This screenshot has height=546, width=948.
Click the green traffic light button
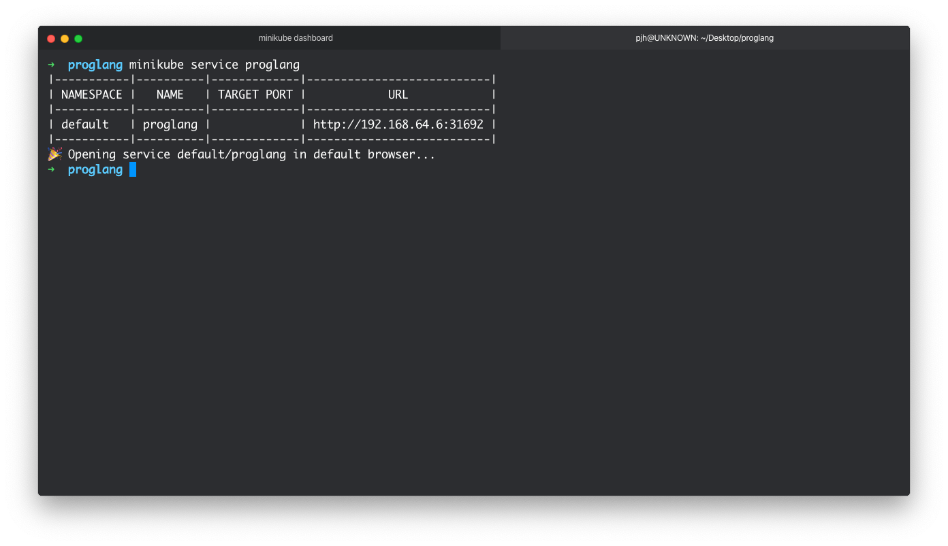click(78, 39)
